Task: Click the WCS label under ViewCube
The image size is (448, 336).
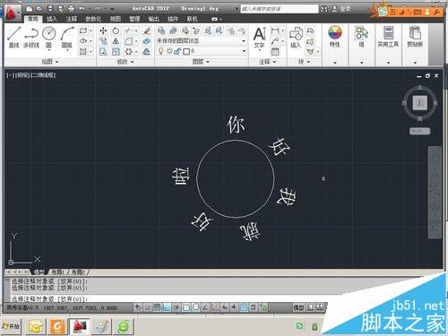Action: pos(419,131)
